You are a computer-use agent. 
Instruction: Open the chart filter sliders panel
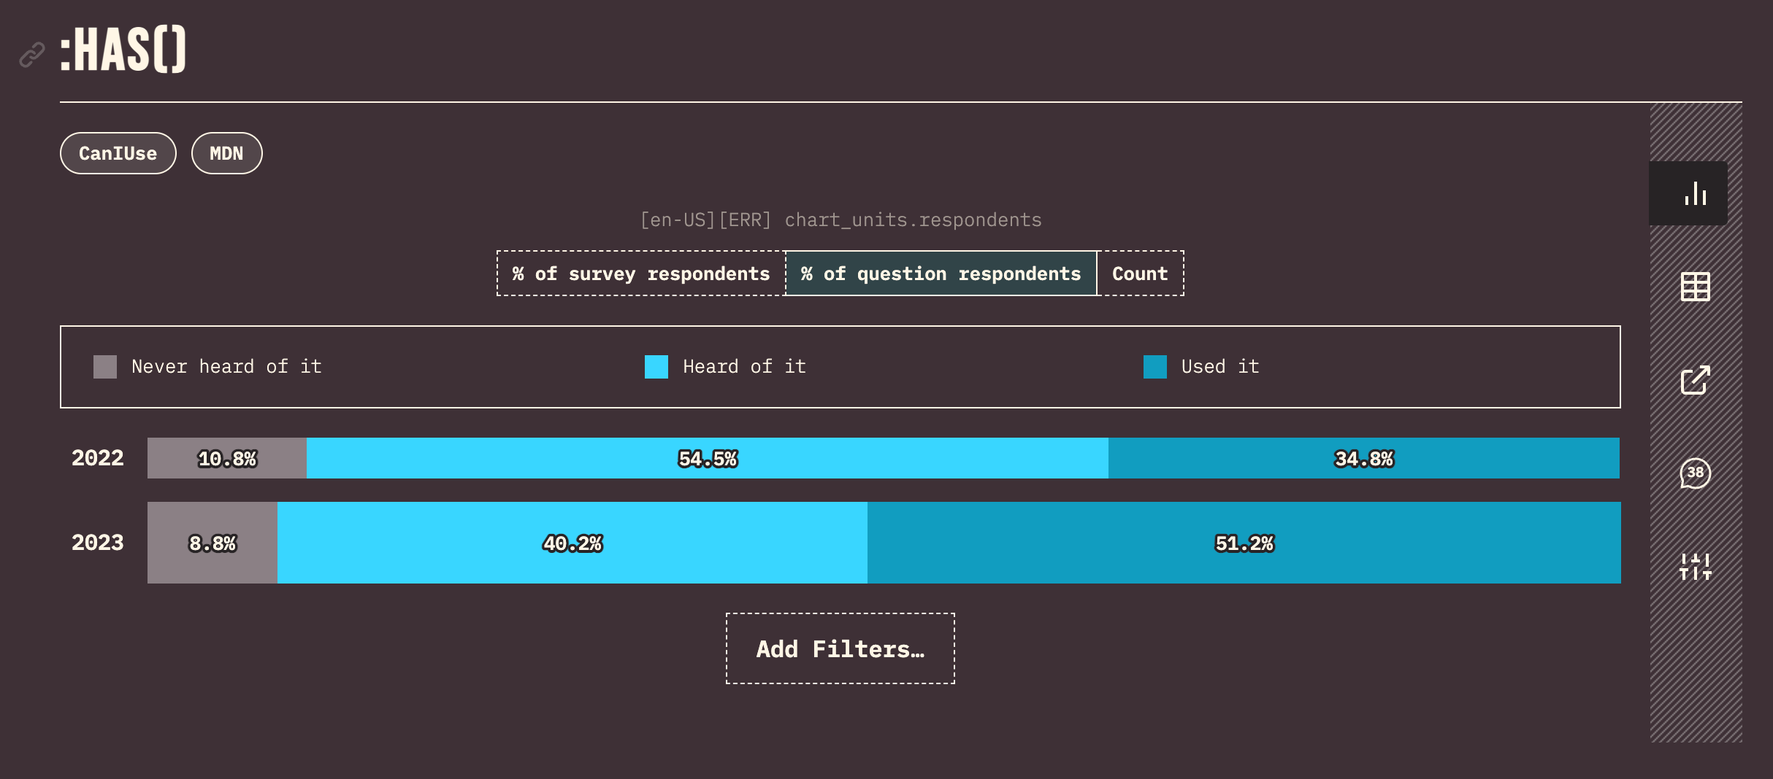(1694, 565)
